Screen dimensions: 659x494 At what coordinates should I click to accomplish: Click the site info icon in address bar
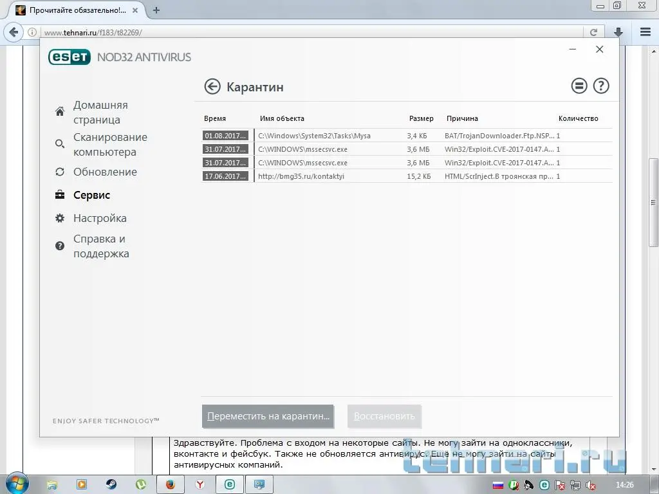[x=32, y=32]
